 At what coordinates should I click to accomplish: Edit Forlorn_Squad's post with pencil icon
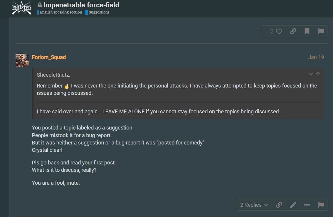click(293, 205)
